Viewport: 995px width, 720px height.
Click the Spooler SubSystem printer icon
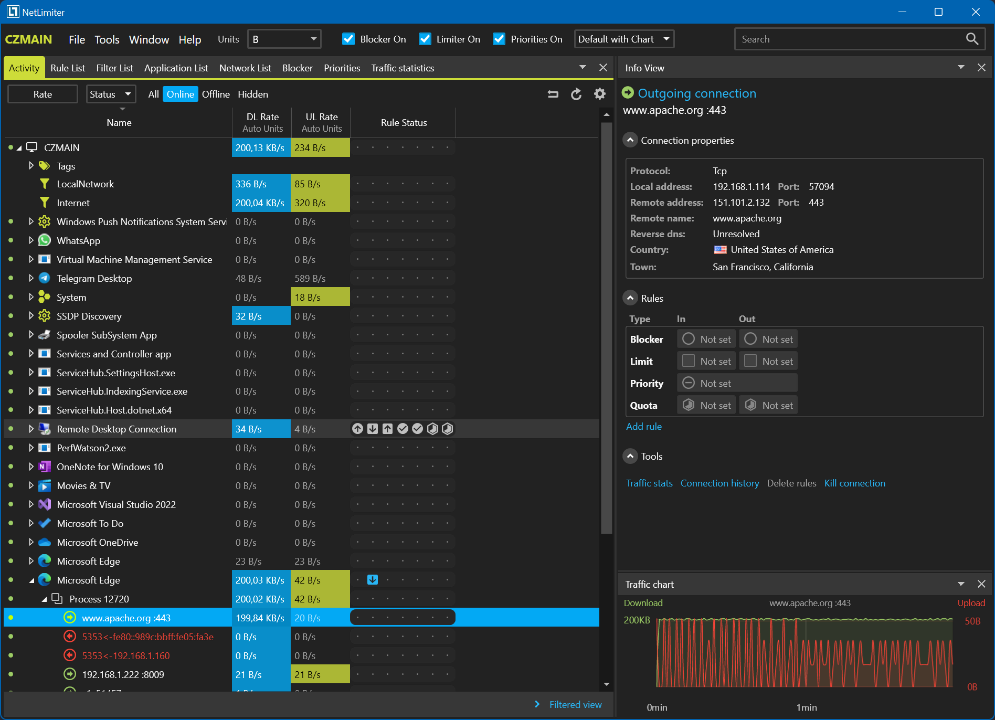point(45,335)
